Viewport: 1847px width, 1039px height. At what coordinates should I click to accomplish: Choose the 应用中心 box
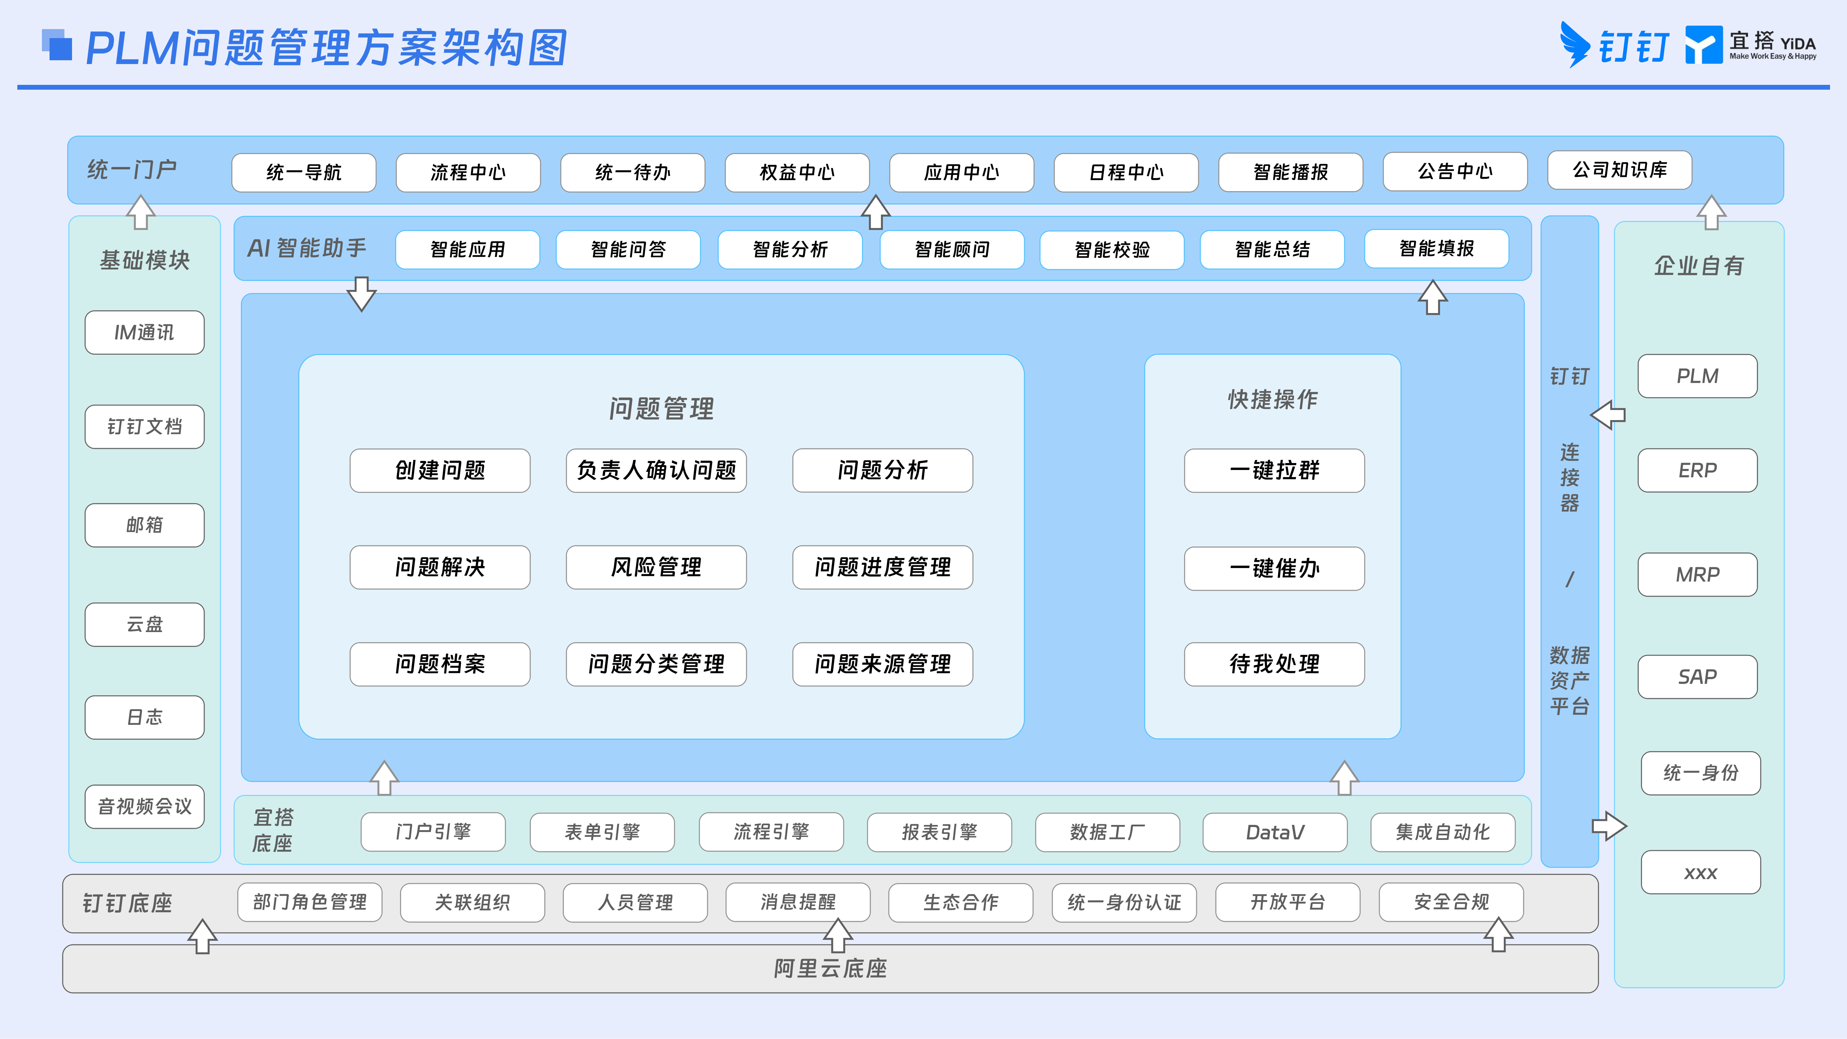(961, 172)
